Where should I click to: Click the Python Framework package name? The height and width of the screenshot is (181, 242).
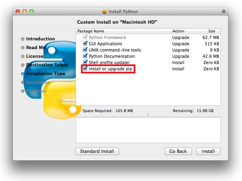tap(107, 38)
